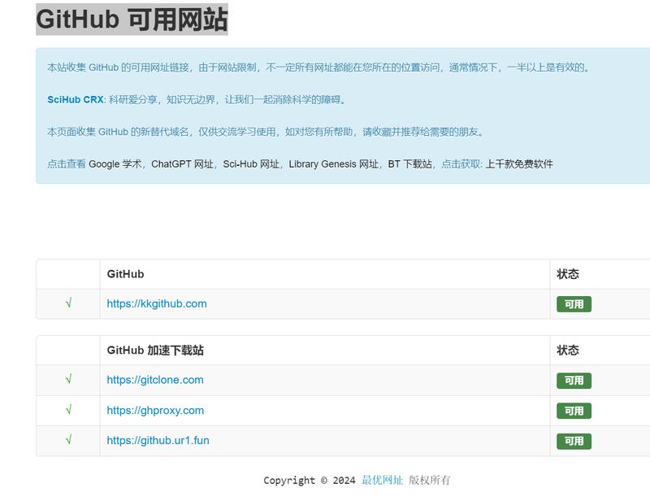Click the 最优网址 footer link
The width and height of the screenshot is (650, 501).
coord(382,480)
